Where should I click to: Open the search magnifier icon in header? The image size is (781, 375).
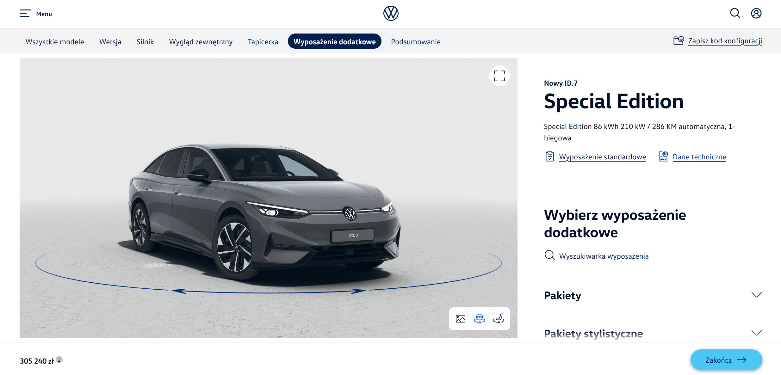(735, 13)
